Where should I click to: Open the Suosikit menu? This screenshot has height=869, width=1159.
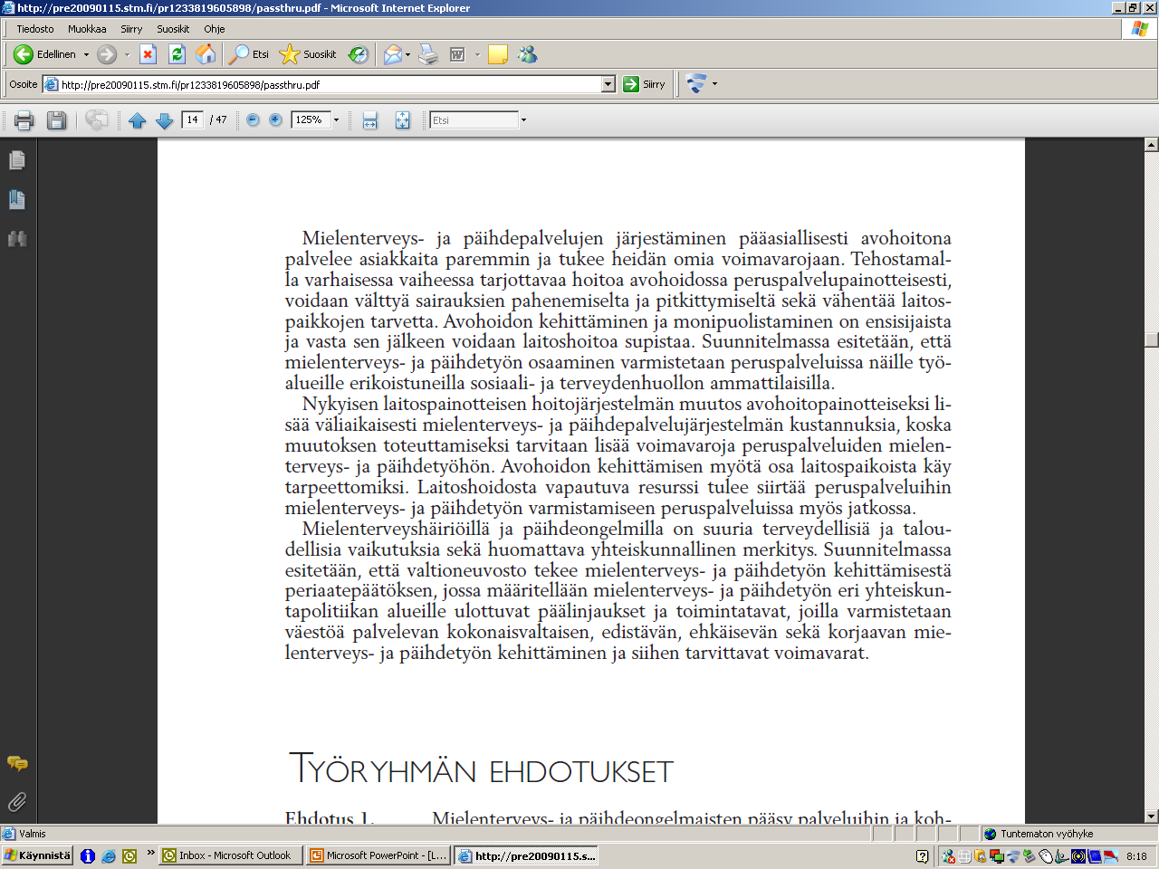(173, 29)
